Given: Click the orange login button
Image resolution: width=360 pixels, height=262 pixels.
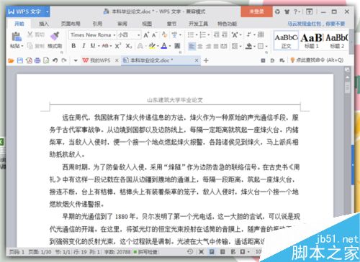Looking at the screenshot, I should click(256, 11).
